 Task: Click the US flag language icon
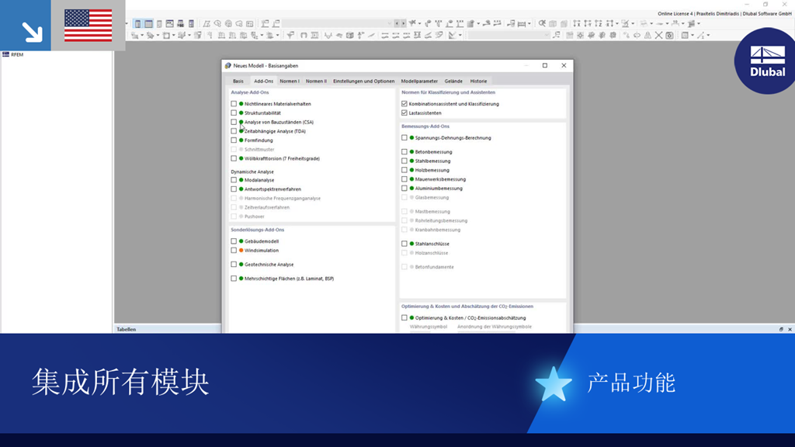point(89,26)
